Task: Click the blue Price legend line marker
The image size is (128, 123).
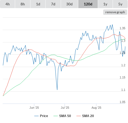Action: click(36, 116)
